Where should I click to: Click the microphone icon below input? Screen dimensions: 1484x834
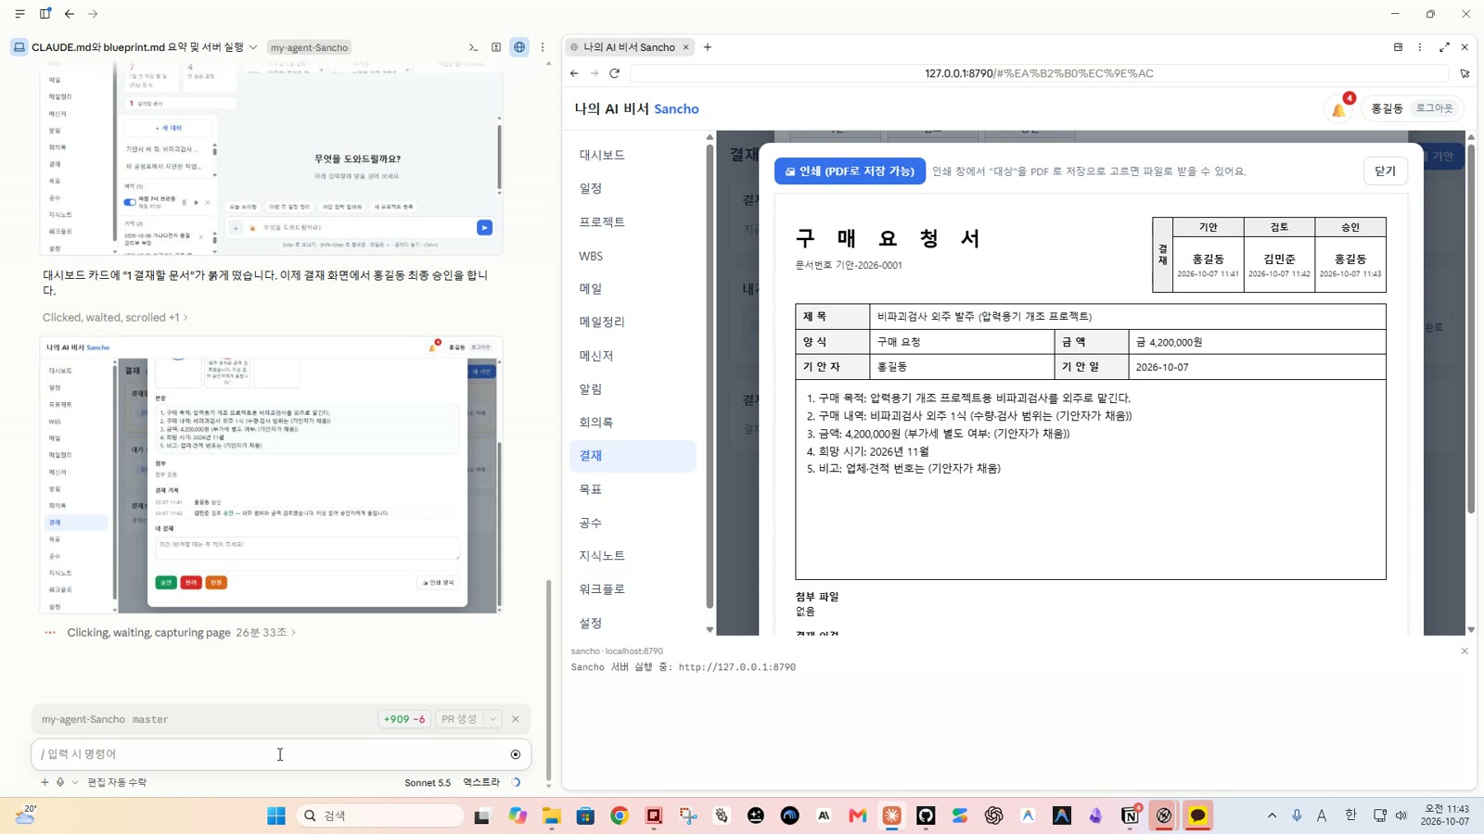coord(60,782)
